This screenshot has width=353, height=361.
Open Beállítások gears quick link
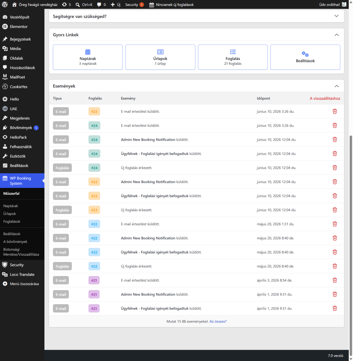[x=305, y=57]
